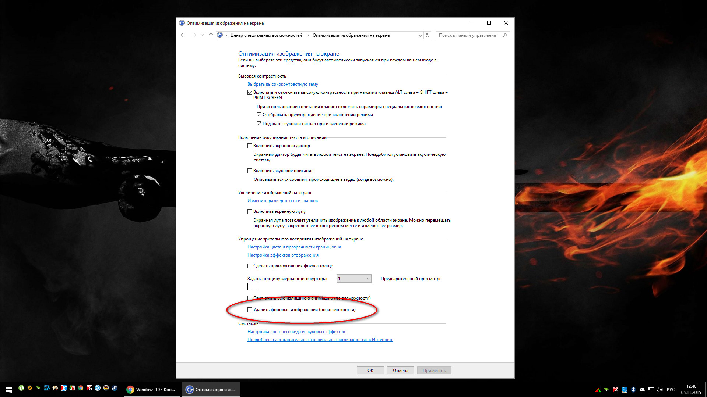The height and width of the screenshot is (397, 707).
Task: Open cursor thickness dropdown
Action: click(353, 279)
